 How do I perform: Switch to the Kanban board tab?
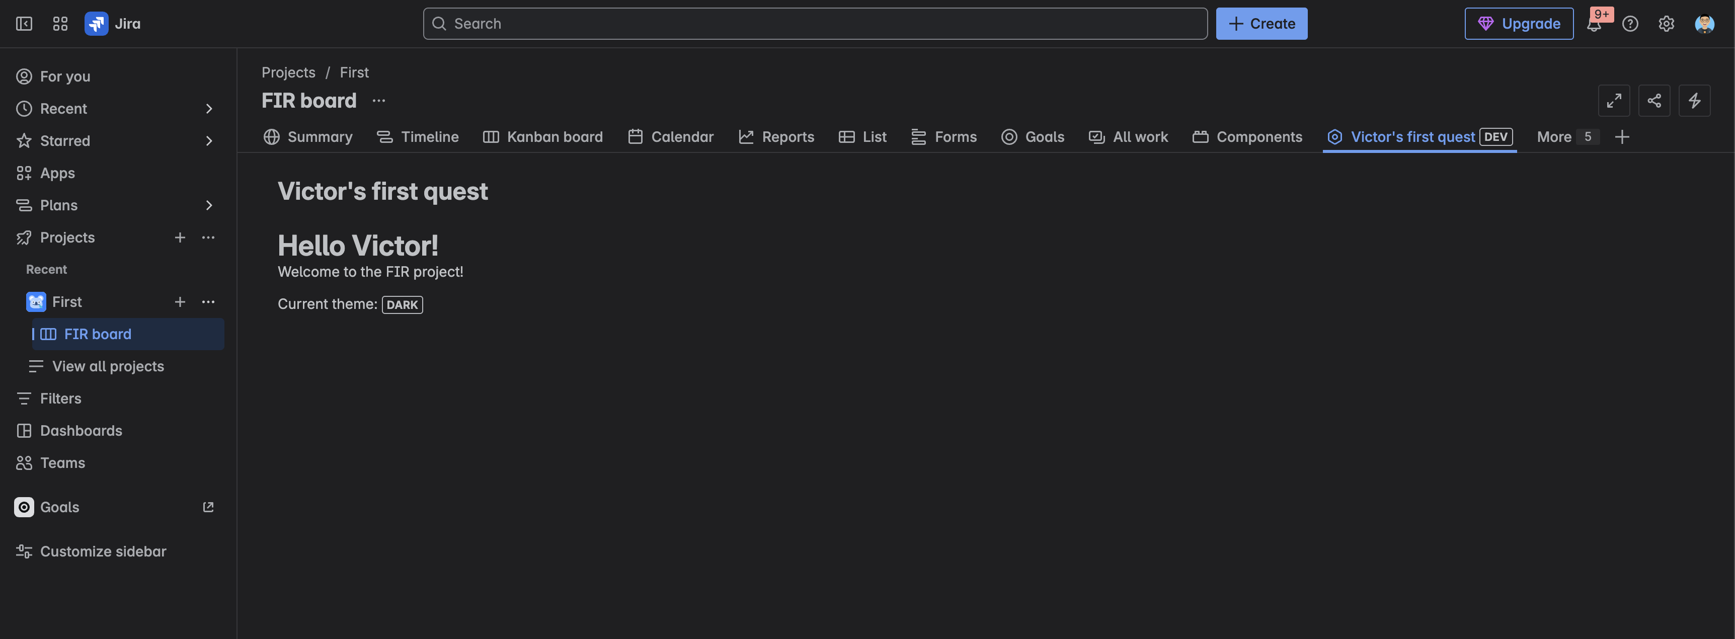[x=543, y=137]
